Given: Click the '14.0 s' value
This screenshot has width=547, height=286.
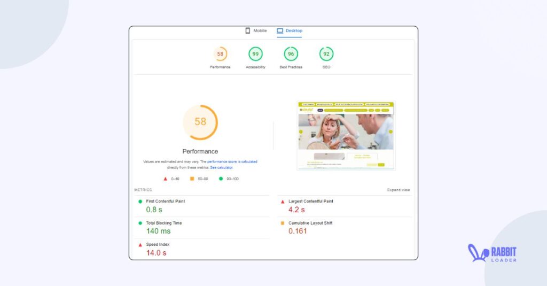Looking at the screenshot, I should 157,253.
